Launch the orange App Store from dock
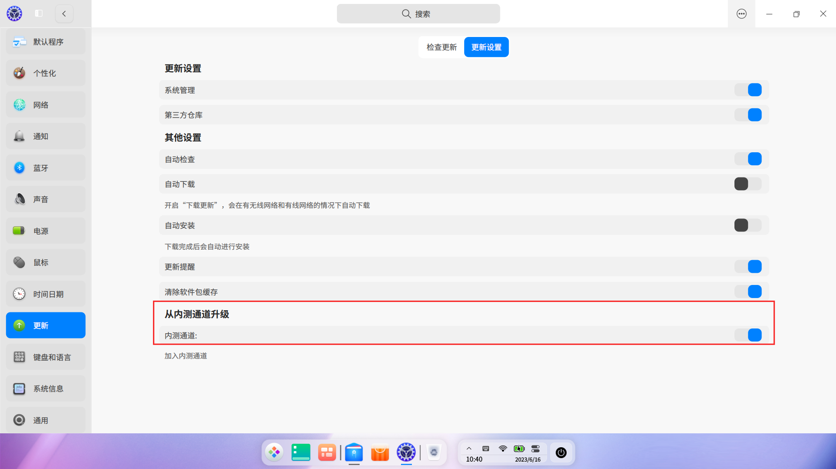Screen dimensions: 836x469 (380, 452)
